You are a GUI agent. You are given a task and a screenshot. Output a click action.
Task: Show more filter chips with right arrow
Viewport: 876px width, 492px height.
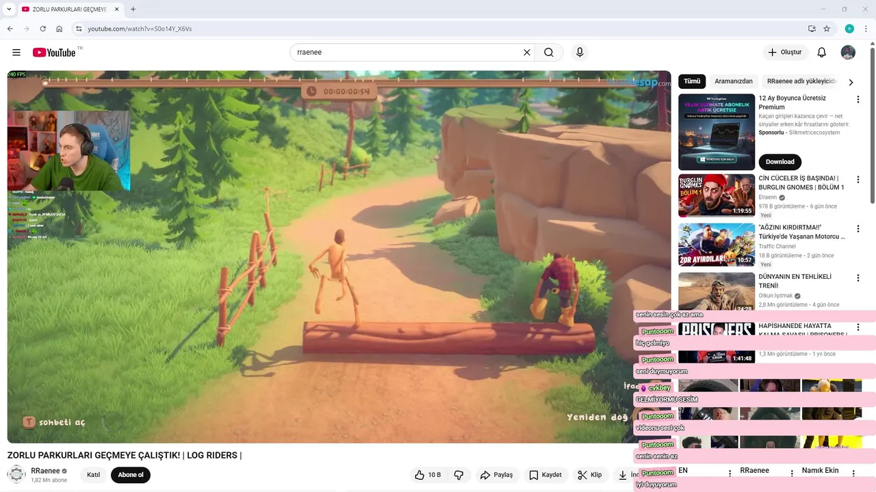tap(851, 82)
